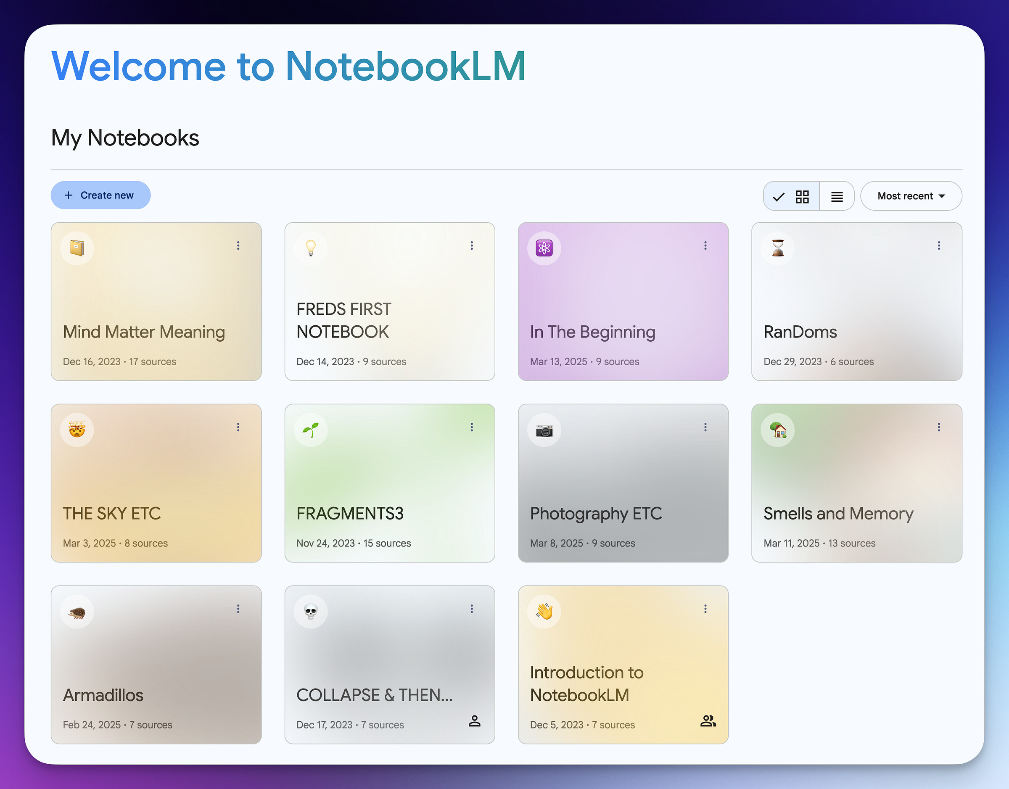This screenshot has height=789, width=1009.
Task: Open three-dot menu on FREDS FIRST NOTEBOOK
Action: (472, 245)
